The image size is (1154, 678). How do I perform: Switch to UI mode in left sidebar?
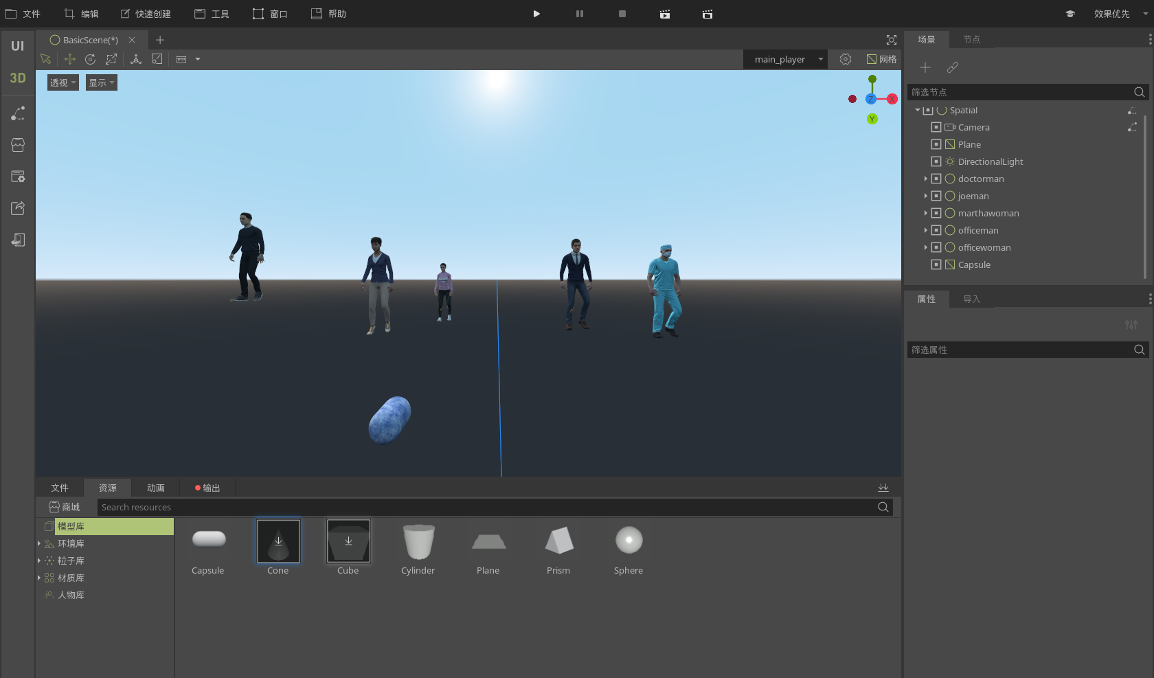[17, 46]
